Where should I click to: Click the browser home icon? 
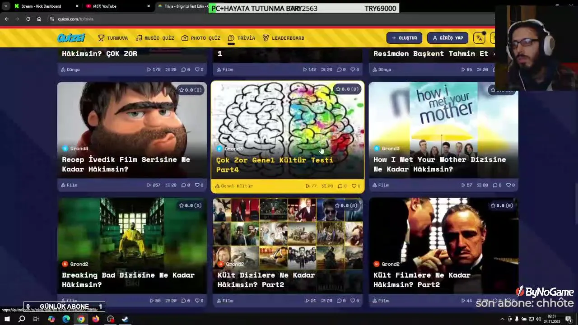point(39,19)
